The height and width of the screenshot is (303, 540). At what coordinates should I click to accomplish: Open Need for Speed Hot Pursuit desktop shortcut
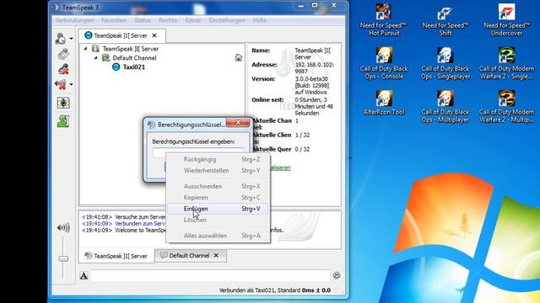[x=384, y=20]
